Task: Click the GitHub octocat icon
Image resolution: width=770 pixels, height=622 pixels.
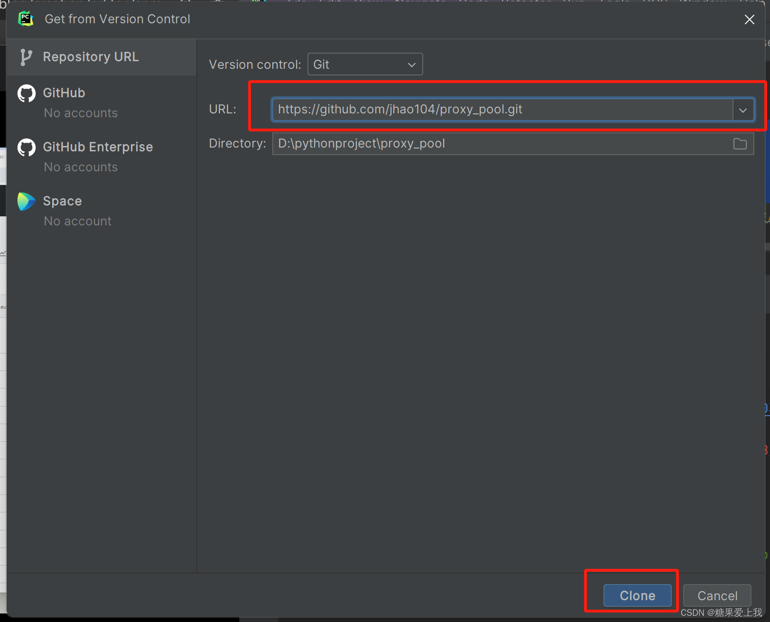Action: pos(27,93)
